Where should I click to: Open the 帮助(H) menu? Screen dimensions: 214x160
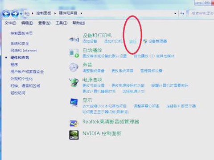(78, 23)
